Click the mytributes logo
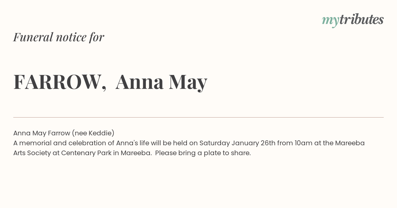This screenshot has width=397, height=208. pyautogui.click(x=353, y=20)
